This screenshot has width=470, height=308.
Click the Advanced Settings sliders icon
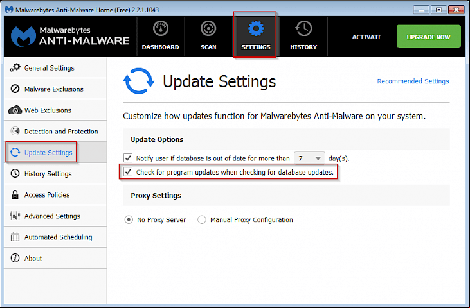[x=15, y=216]
